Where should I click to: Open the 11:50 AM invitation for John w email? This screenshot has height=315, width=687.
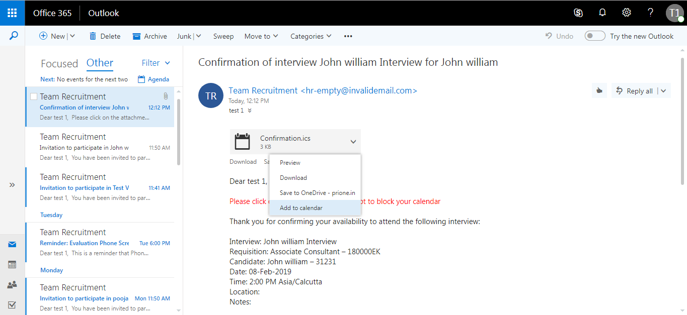pyautogui.click(x=100, y=147)
